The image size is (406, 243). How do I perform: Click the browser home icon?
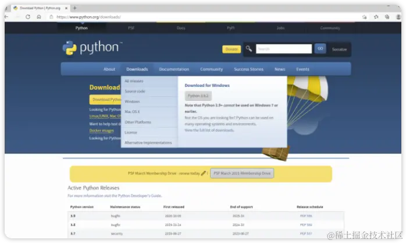pyautogui.click(x=39, y=17)
